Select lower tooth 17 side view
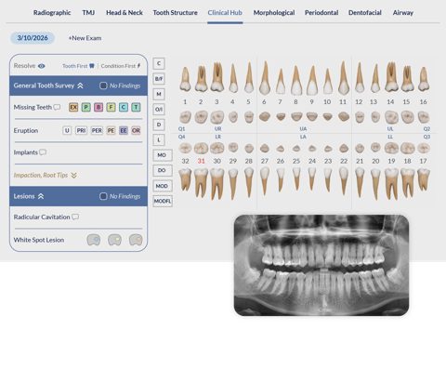 point(424,179)
